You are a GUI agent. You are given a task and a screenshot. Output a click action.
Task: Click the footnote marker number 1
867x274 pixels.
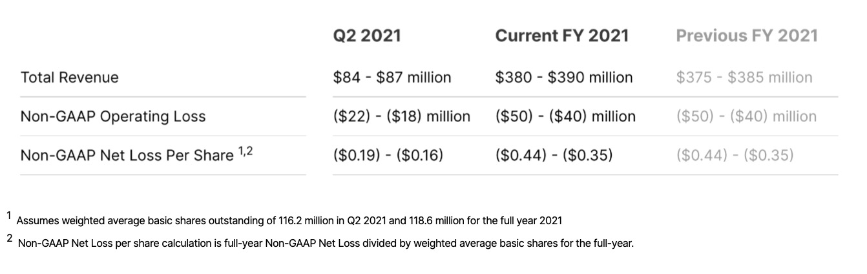(x=9, y=215)
